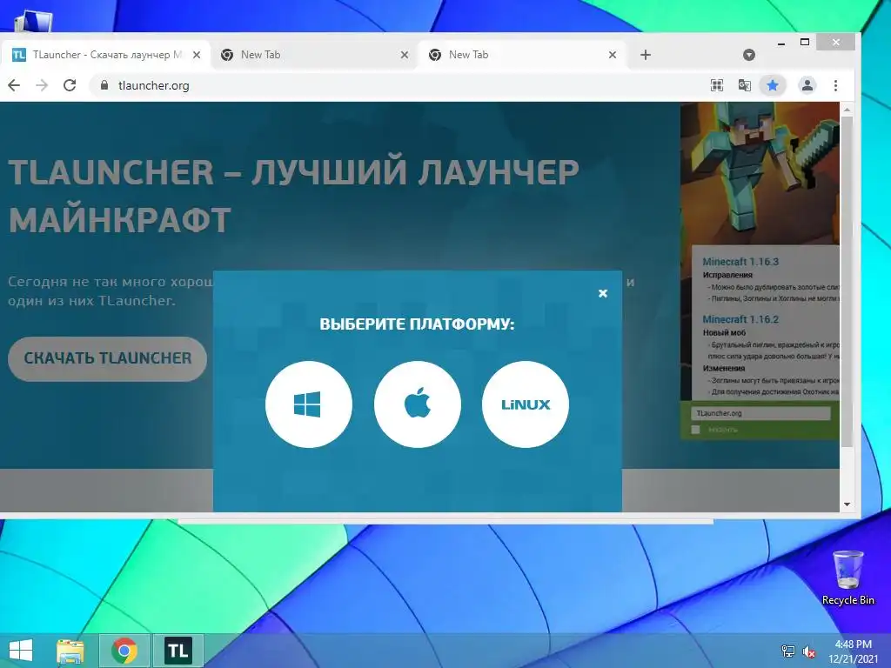The width and height of the screenshot is (891, 668).
Task: Open the Windows Start menu
Action: click(21, 651)
